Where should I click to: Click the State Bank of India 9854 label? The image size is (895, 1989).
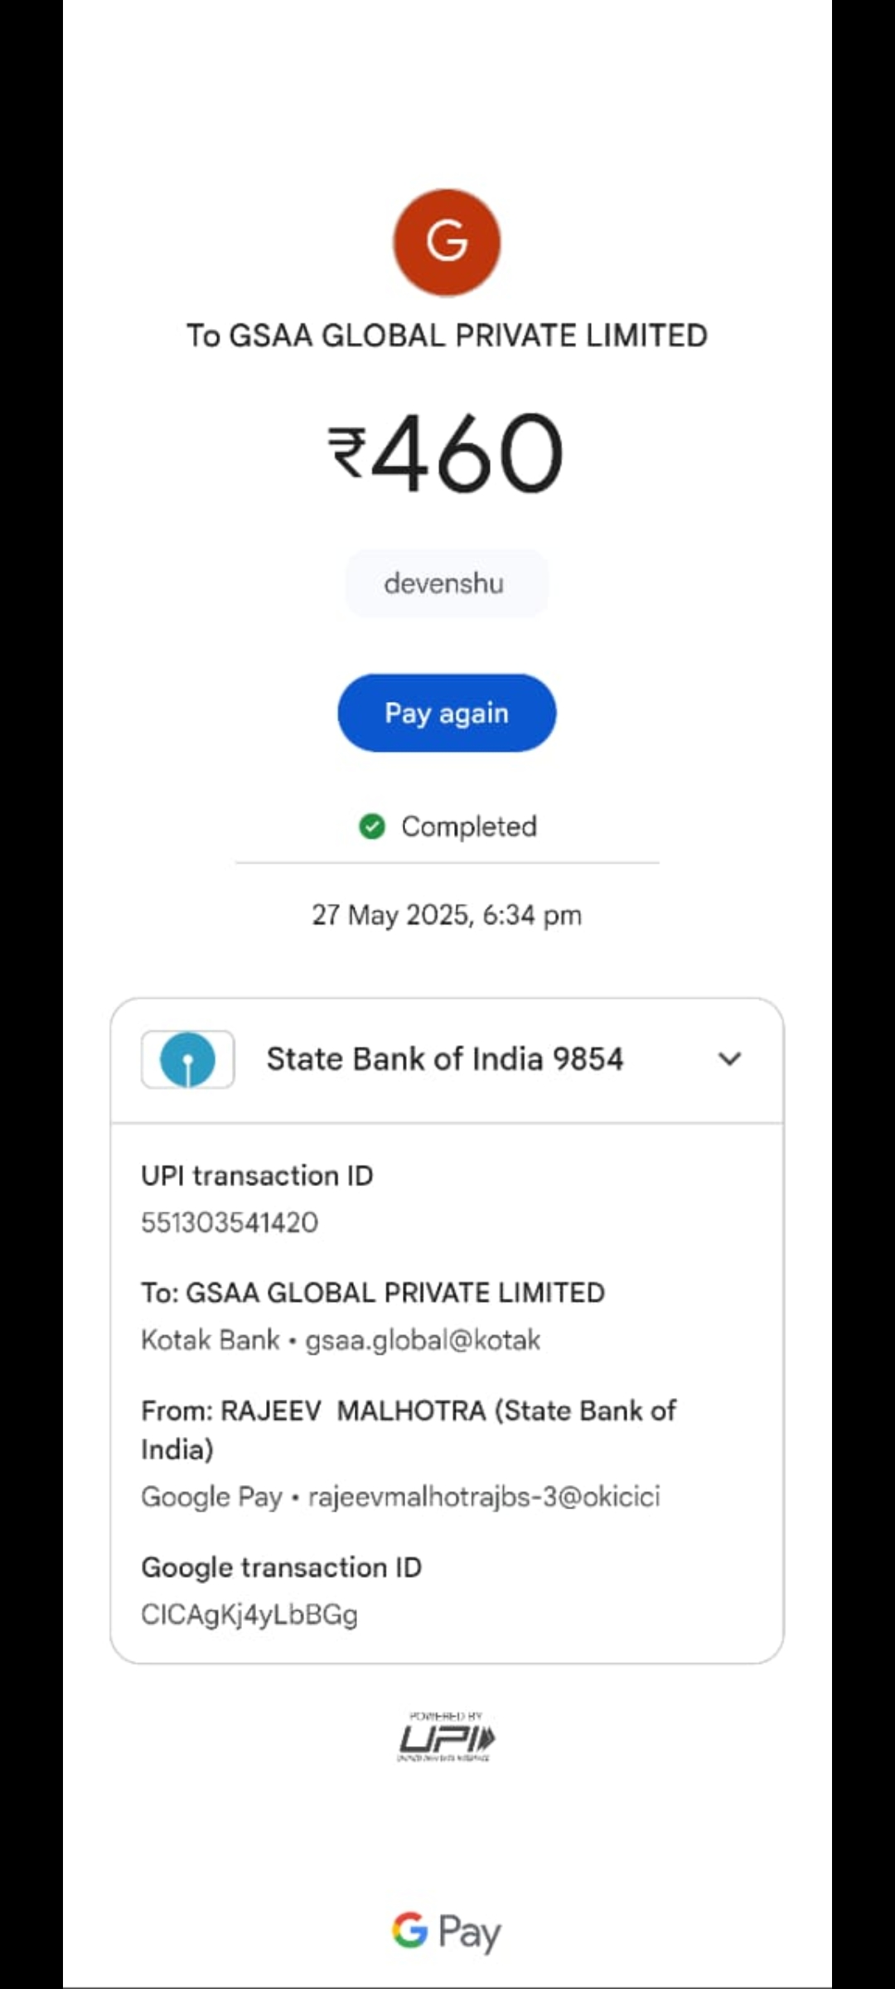pyautogui.click(x=444, y=1059)
